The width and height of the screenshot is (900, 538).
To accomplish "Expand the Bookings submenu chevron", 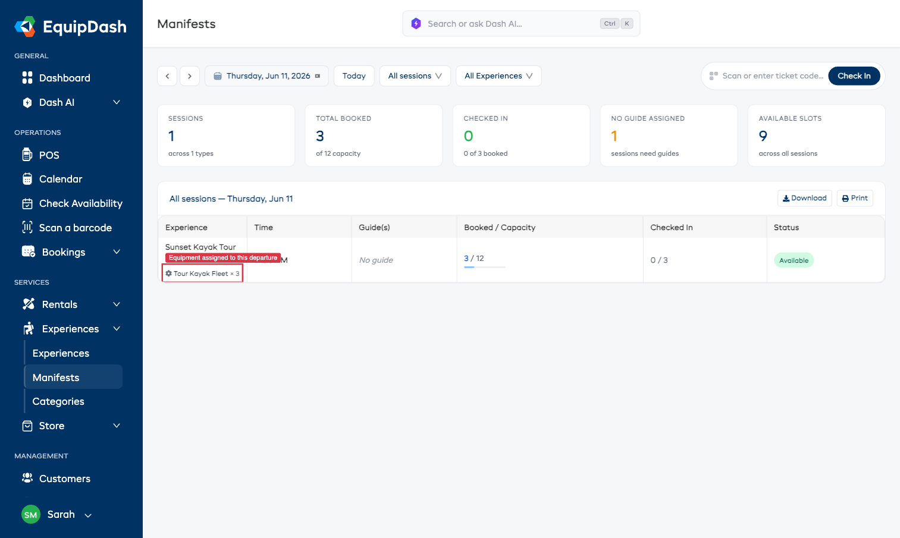I will (x=117, y=252).
